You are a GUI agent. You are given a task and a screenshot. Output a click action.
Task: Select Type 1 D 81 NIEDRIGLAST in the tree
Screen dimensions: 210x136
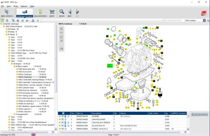[22, 128]
